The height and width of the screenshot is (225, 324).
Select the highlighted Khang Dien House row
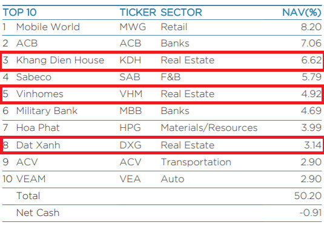pos(162,60)
